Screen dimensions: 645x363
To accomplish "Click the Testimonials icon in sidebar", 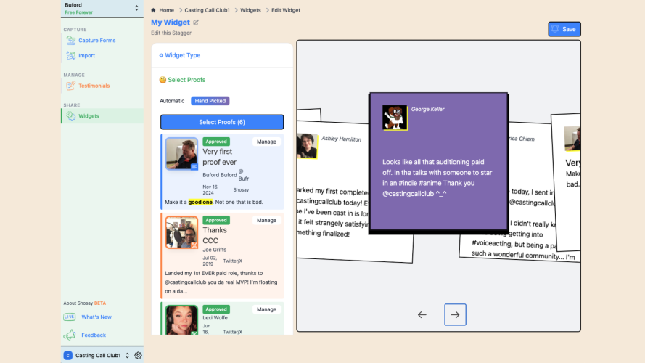I will click(x=71, y=86).
